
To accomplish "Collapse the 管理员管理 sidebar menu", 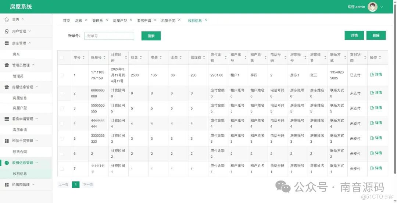I will 33,65.
